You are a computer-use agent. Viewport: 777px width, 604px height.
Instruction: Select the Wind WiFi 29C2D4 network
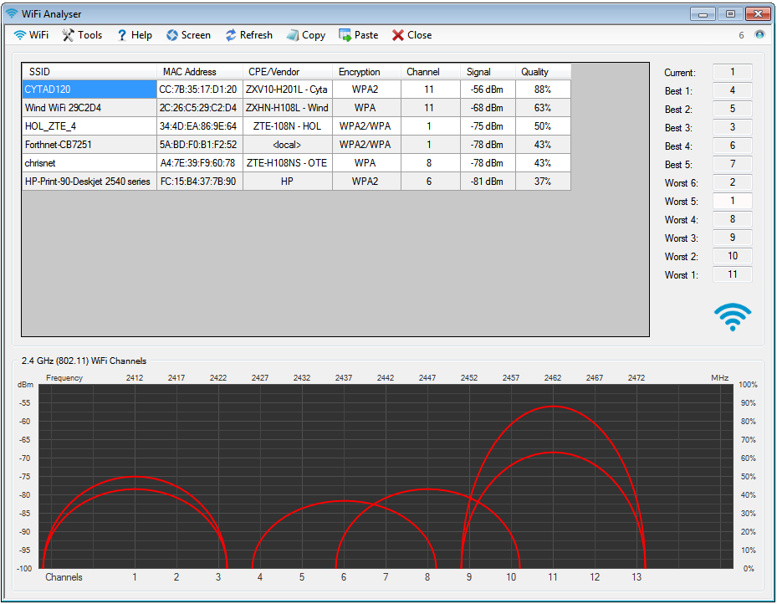pyautogui.click(x=89, y=108)
